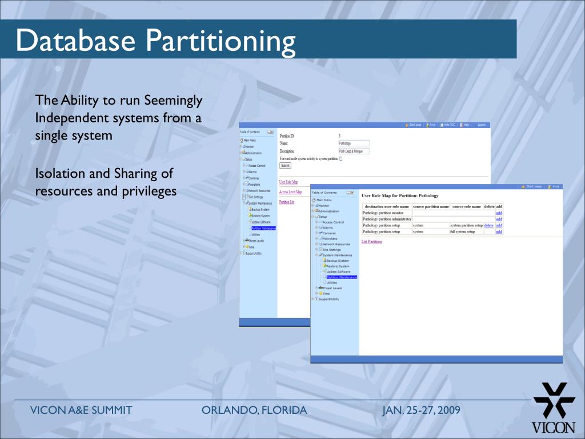
Task: Click the Restore System icon in the back window tree
Action: point(250,215)
